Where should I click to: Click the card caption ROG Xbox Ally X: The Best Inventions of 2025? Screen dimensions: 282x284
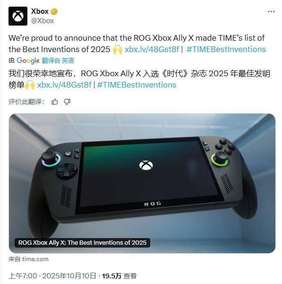point(83,242)
